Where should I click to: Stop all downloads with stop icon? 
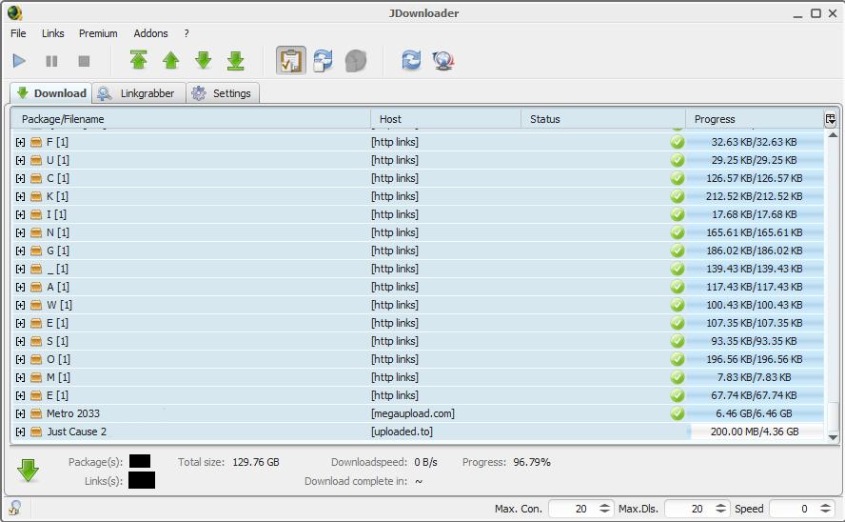coord(84,61)
